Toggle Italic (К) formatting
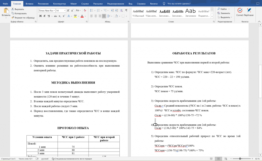This screenshot has height=161, width=262. coord(45,16)
